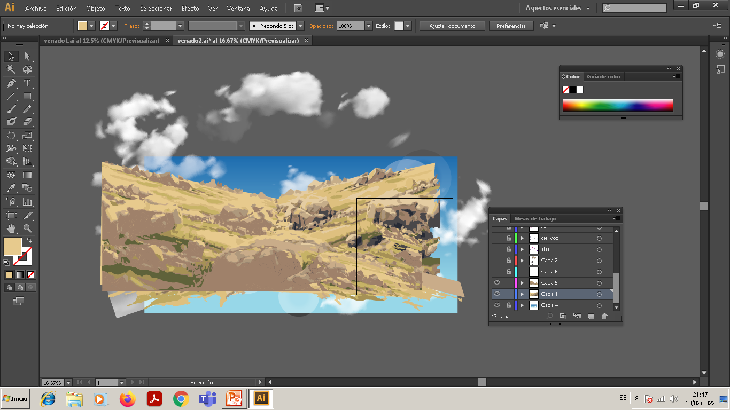
Task: Click the Ajustar documento button
Action: pyautogui.click(x=452, y=26)
